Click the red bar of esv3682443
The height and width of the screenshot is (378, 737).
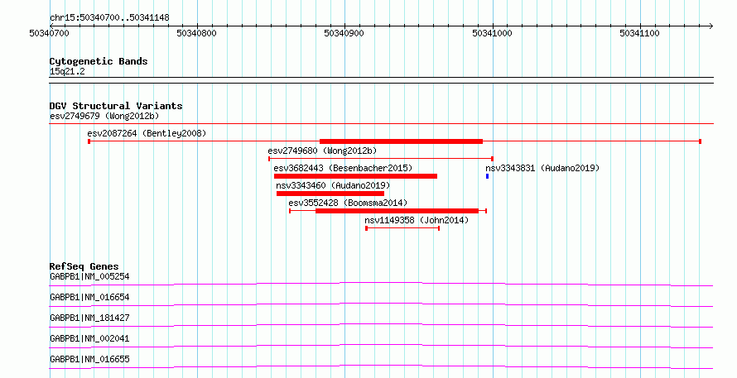click(355, 176)
